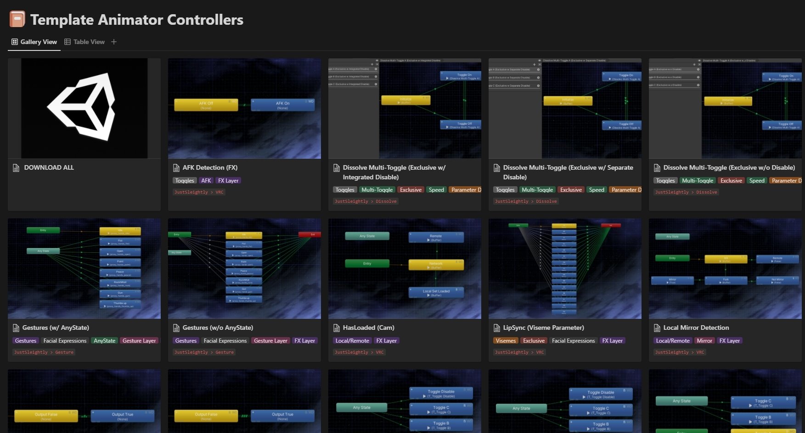Screen dimensions: 805x433
Task: Open the Exclusive w/ Integrated Disable thumbnail
Action: click(x=405, y=108)
